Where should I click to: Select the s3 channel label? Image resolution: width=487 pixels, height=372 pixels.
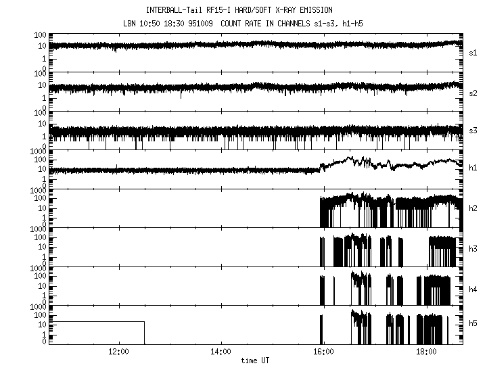473,131
